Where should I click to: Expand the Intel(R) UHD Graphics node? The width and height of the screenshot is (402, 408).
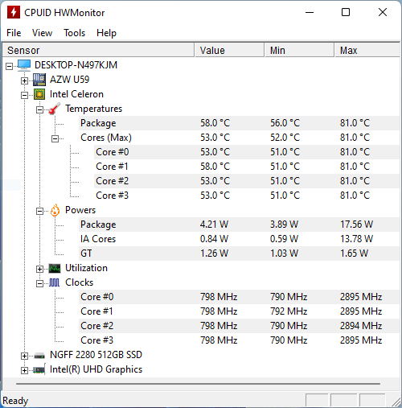pos(24,370)
